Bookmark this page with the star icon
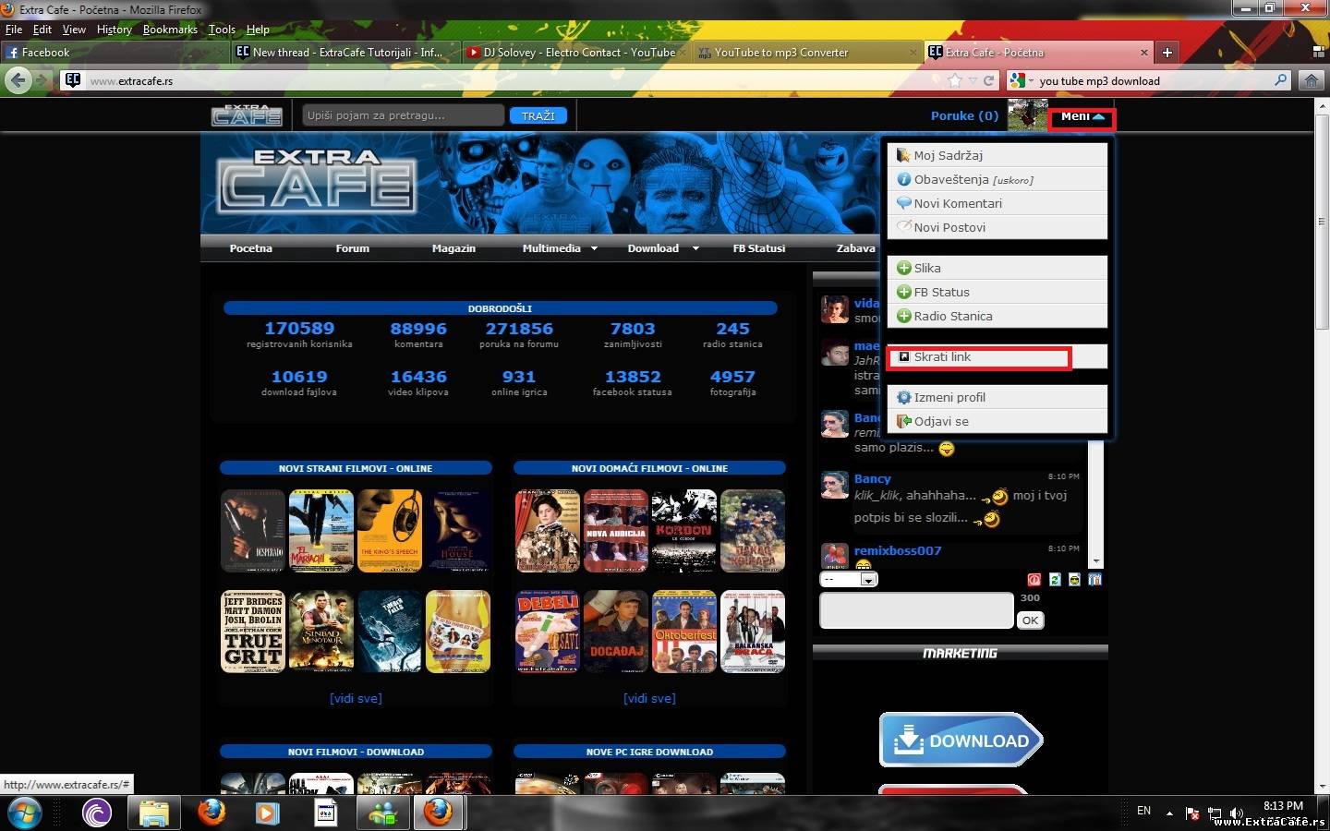Image resolution: width=1330 pixels, height=831 pixels. (955, 80)
